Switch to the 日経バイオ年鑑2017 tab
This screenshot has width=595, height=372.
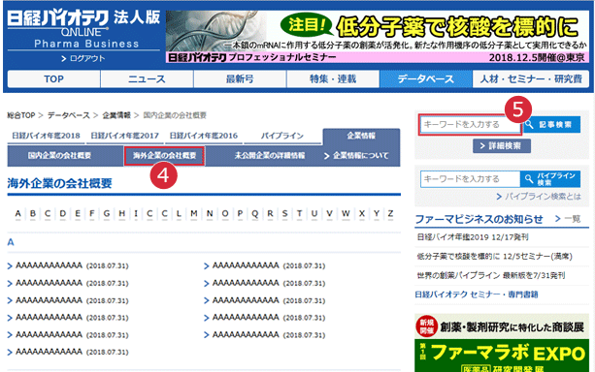[125, 136]
